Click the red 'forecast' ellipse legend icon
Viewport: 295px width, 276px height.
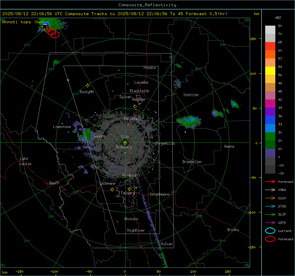click(x=270, y=239)
